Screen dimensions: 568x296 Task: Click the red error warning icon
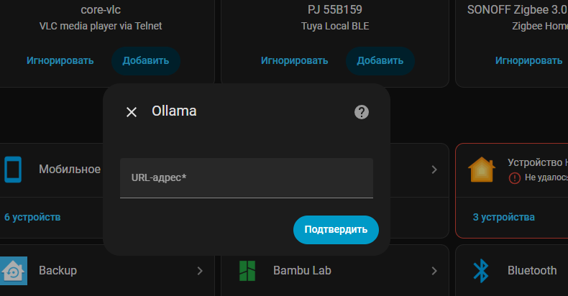[x=515, y=178]
